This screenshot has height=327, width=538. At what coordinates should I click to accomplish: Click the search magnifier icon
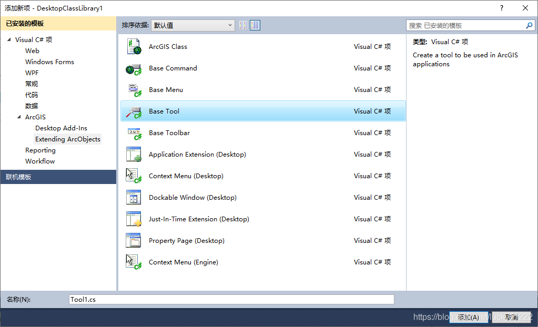pos(530,25)
